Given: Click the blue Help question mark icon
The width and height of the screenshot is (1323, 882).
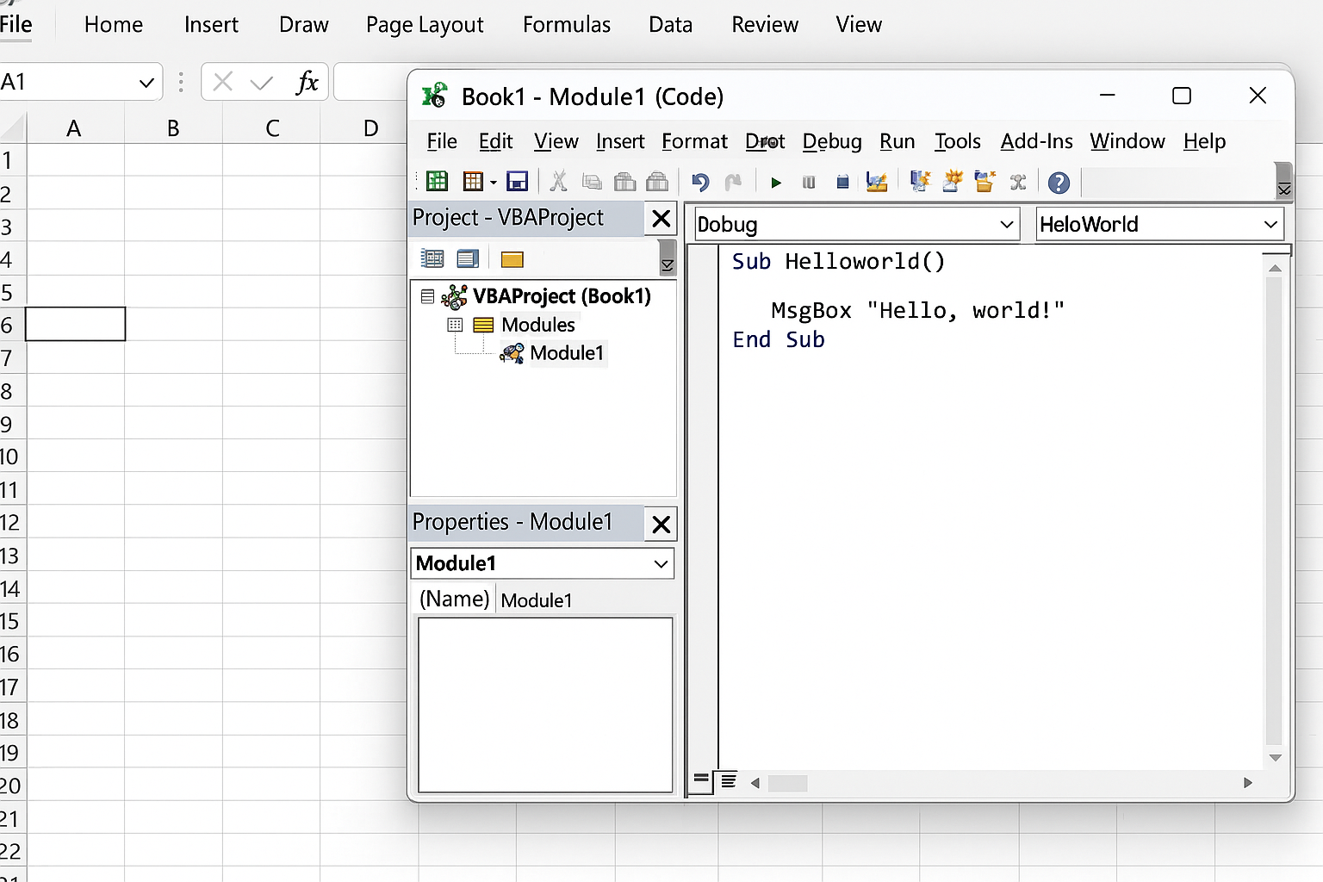Looking at the screenshot, I should click(x=1059, y=182).
